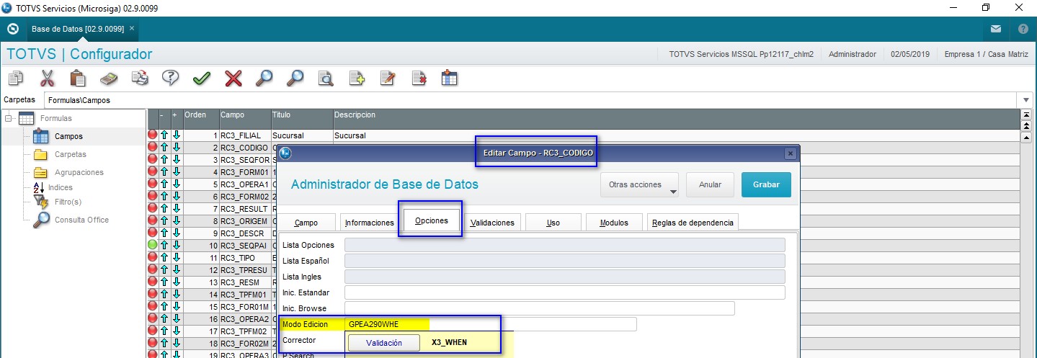Click the Lista Opciones field
Image resolution: width=1037 pixels, height=358 pixels.
coord(564,245)
